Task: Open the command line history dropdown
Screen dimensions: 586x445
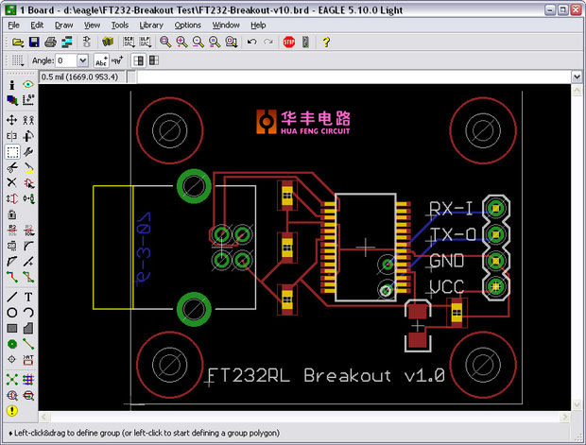Action: click(x=577, y=77)
